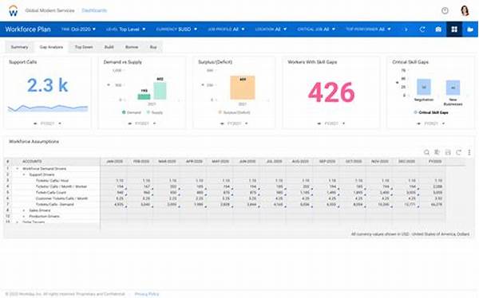Image resolution: width=479 pixels, height=298 pixels.
Task: Click the Dashboards breadcrumb link
Action: point(94,10)
